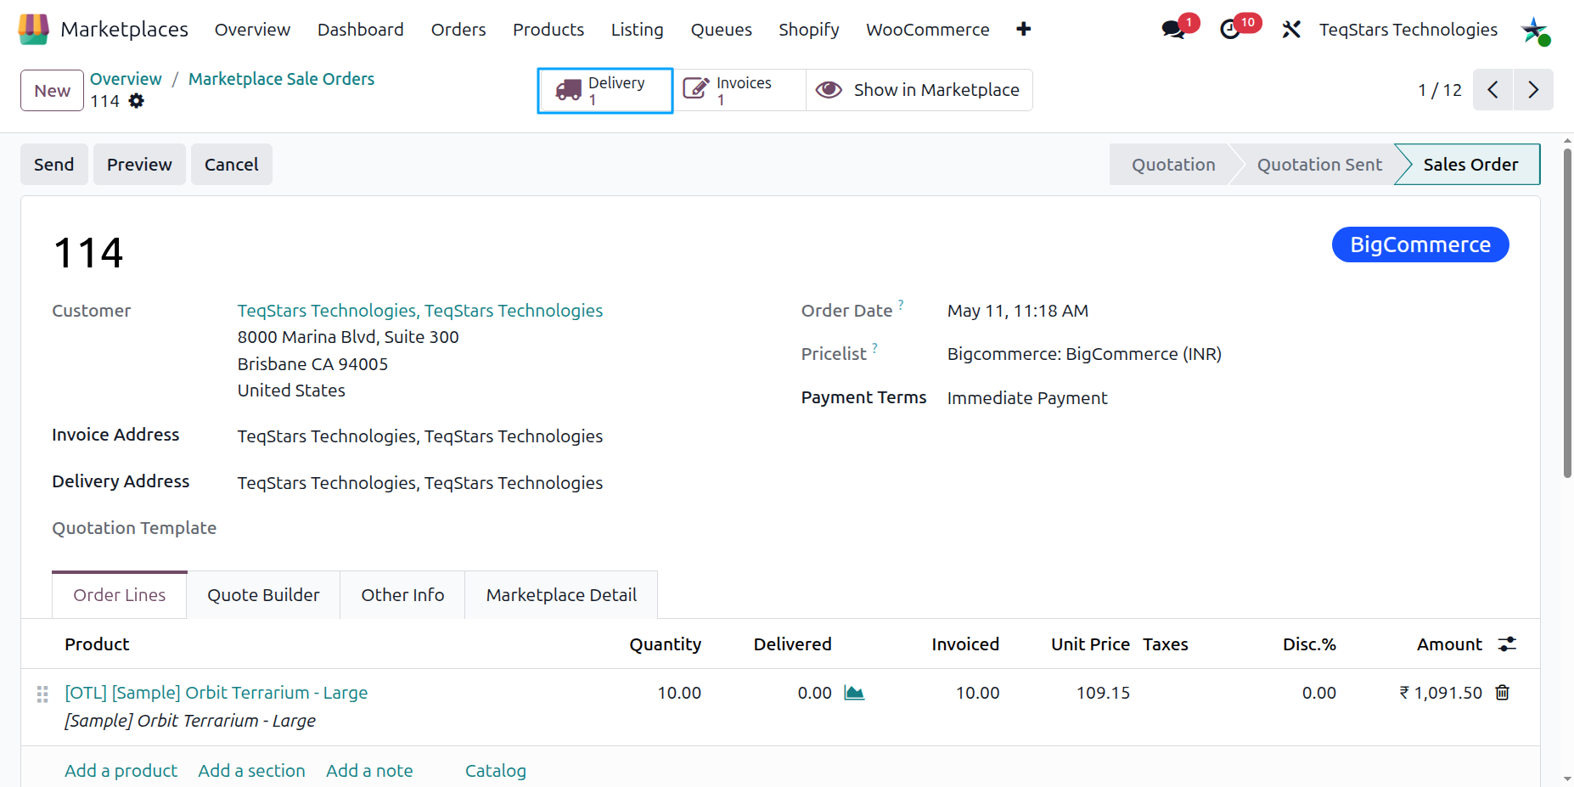
Task: Open the Payment Terms field
Action: 1027,398
